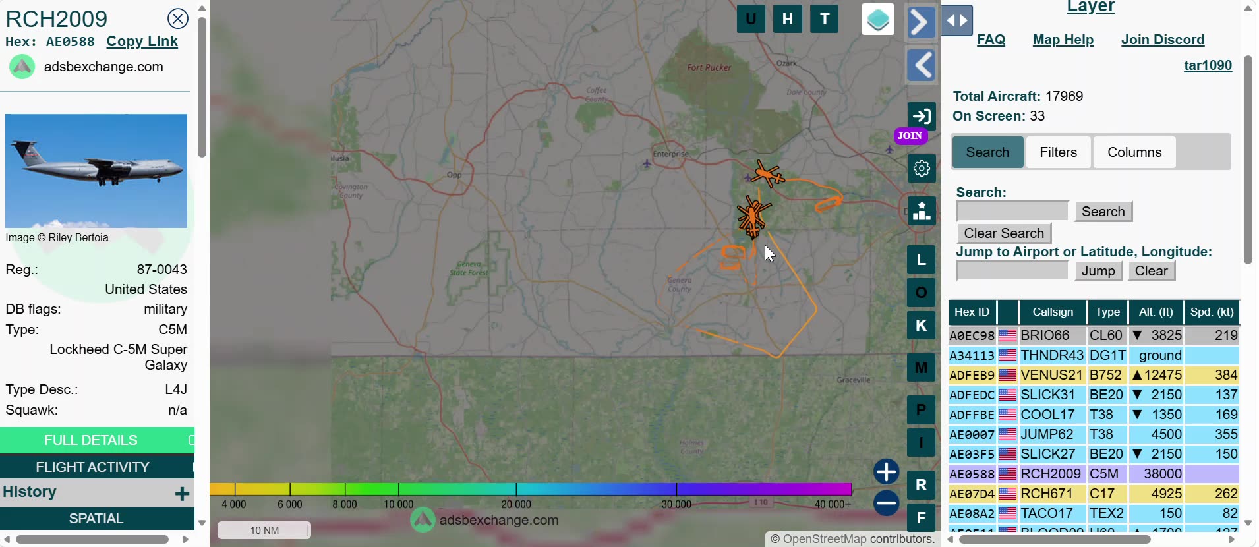Toggle the H map button
The width and height of the screenshot is (1259, 547).
pos(788,19)
